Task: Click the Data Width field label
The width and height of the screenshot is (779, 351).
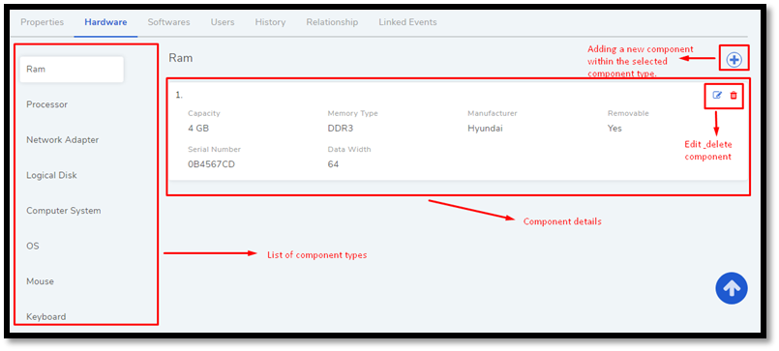Action: [x=349, y=149]
